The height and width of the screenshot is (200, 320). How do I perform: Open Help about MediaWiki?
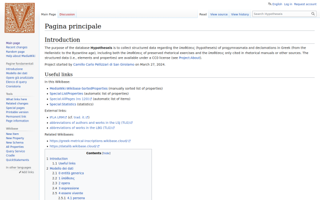point(20,56)
